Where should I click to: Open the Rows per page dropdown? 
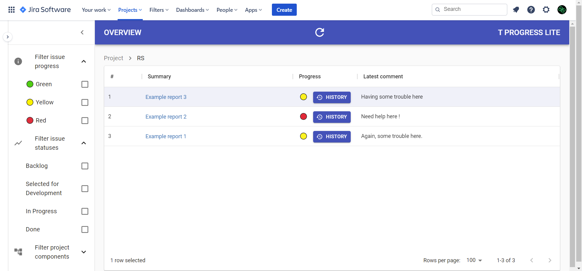pos(474,260)
